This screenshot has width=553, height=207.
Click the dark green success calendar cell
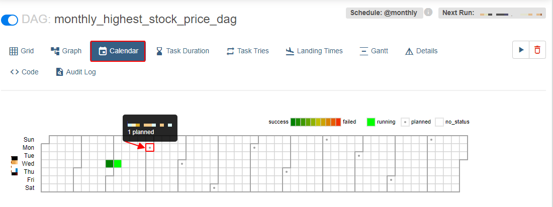(x=109, y=164)
